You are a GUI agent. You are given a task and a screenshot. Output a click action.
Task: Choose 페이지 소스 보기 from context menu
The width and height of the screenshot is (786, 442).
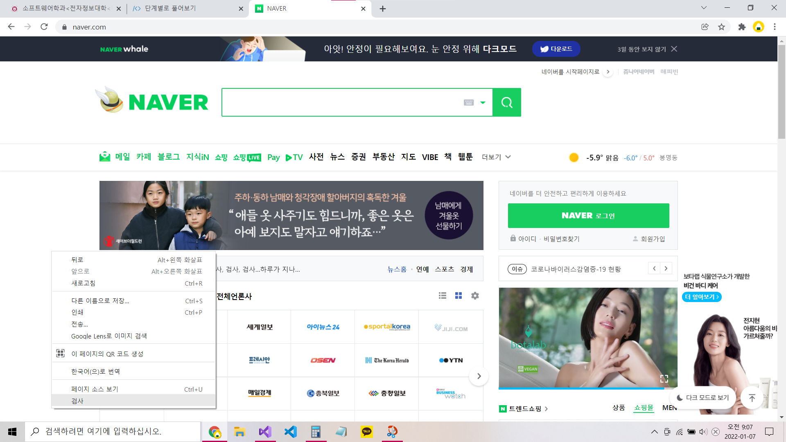[95, 389]
